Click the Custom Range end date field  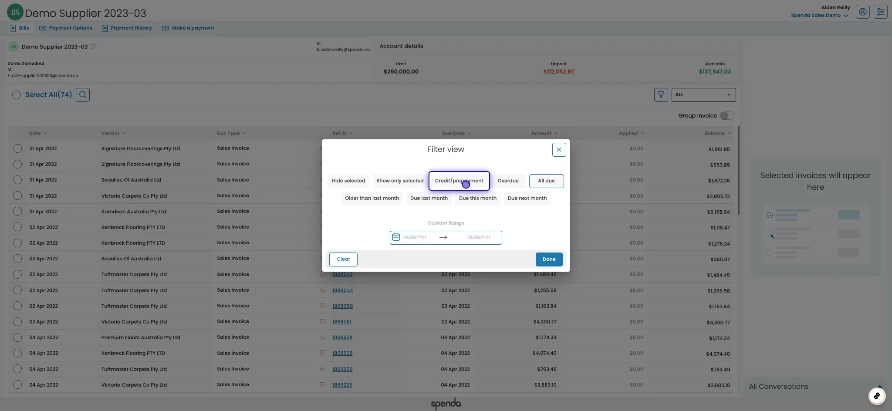[x=479, y=237]
